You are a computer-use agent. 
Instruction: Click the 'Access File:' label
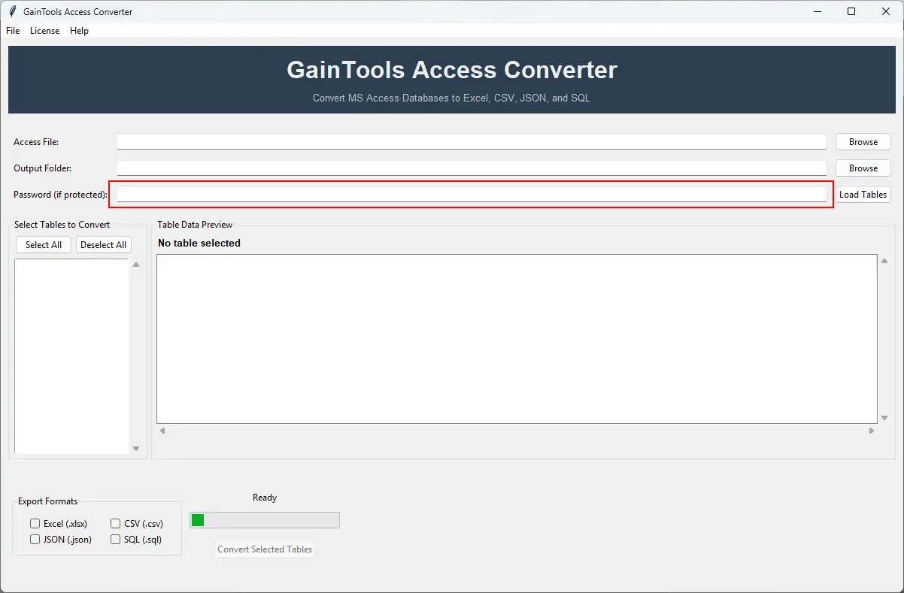36,142
